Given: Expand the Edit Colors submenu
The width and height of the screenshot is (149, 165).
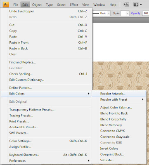Looking at the screenshot, I should tap(46, 94).
